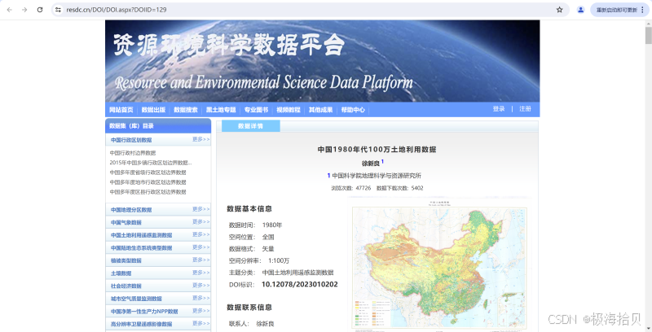Viewport: 652px width, 332px height.
Task: Click the affiliation 中国科学院地理科学与资源研究所
Action: [x=377, y=176]
